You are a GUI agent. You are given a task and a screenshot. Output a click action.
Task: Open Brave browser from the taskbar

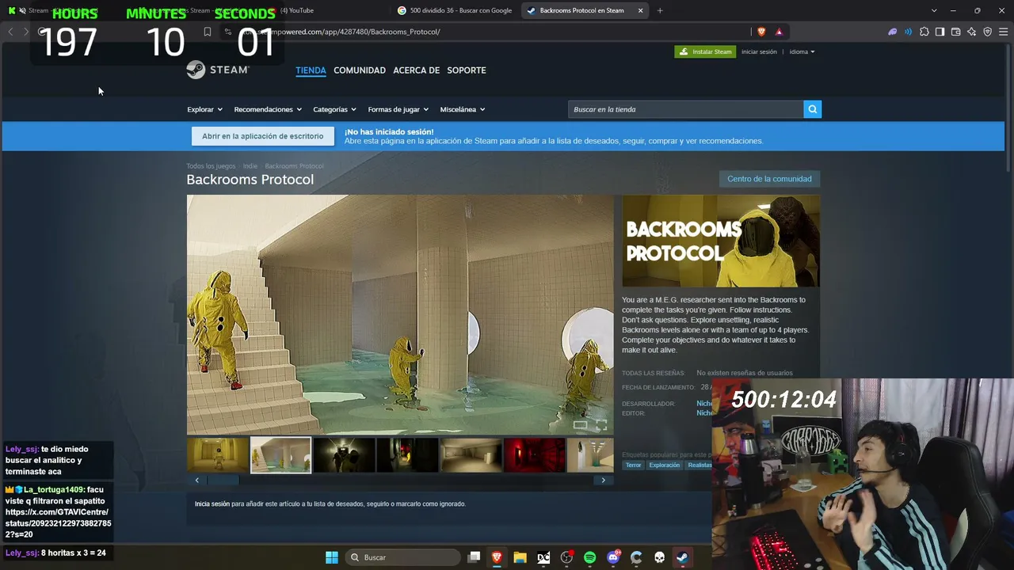[x=497, y=557]
